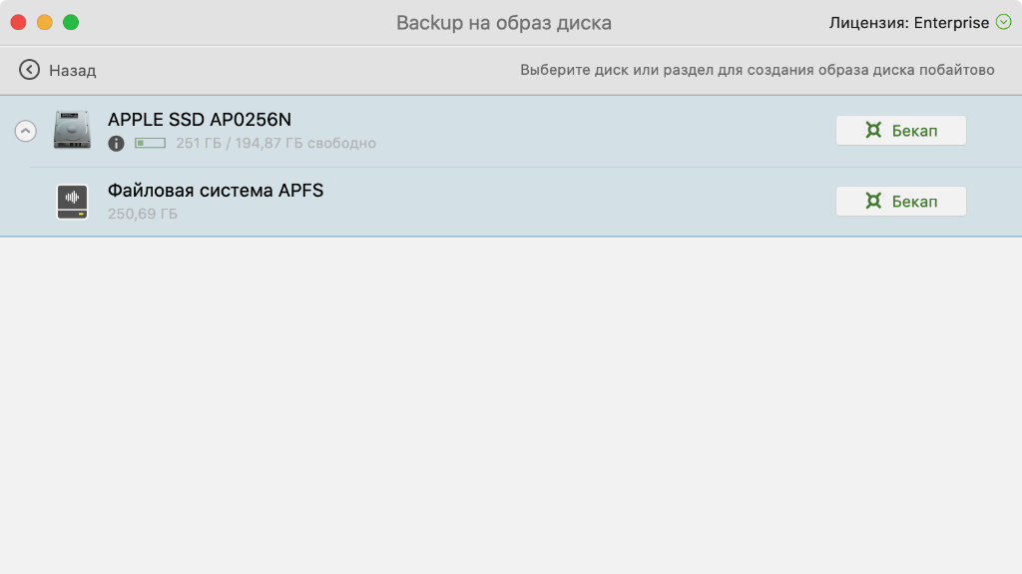The height and width of the screenshot is (574, 1022).
Task: Click the backup icon on the APFS row
Action: coord(873,202)
